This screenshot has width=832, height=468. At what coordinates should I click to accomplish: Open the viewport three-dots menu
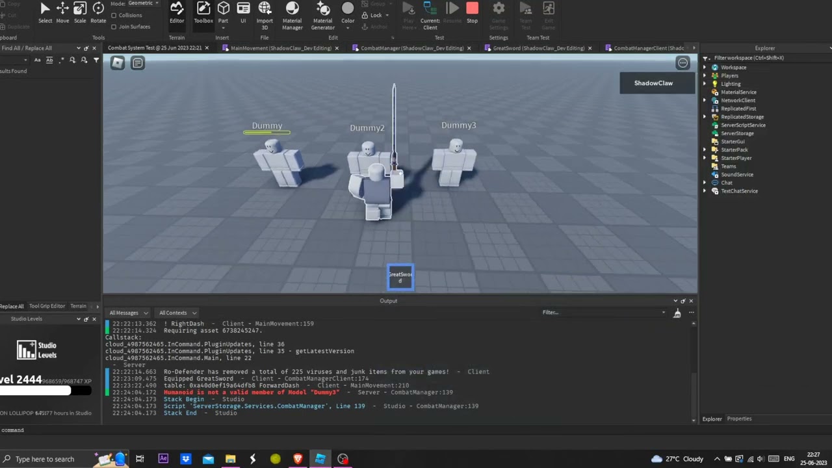pos(682,62)
